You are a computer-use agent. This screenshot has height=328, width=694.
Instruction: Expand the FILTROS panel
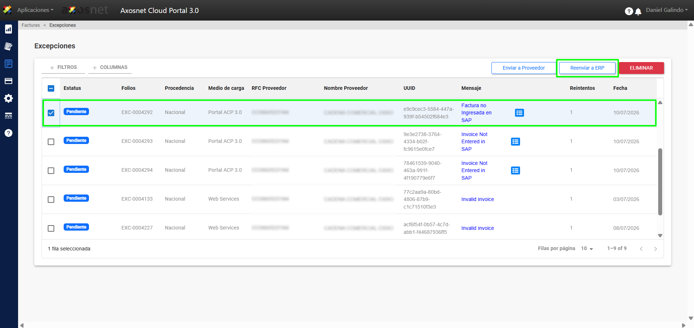pyautogui.click(x=63, y=67)
